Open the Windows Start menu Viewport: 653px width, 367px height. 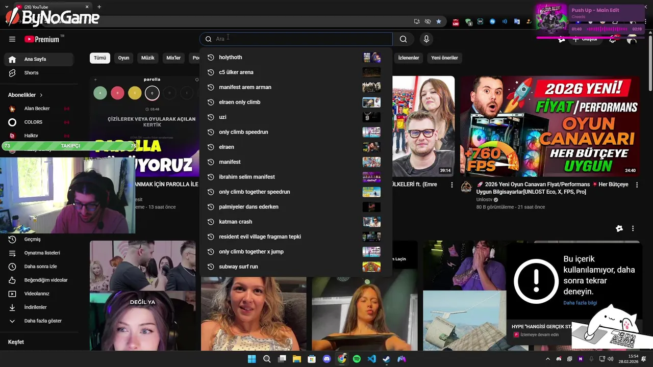click(252, 359)
